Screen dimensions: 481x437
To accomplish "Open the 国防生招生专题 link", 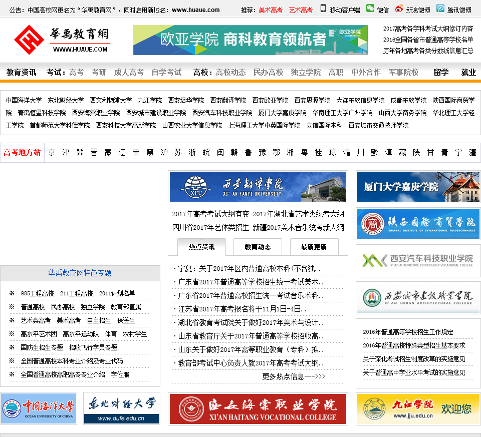I will (42, 347).
